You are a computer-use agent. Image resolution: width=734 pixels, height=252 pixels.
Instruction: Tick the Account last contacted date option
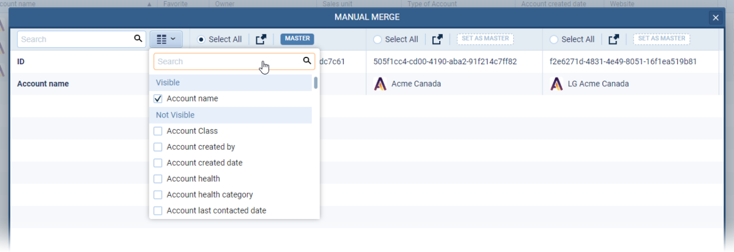pos(158,210)
